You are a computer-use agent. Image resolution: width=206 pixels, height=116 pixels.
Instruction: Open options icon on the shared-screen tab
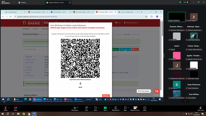pyautogui.click(x=70, y=3)
